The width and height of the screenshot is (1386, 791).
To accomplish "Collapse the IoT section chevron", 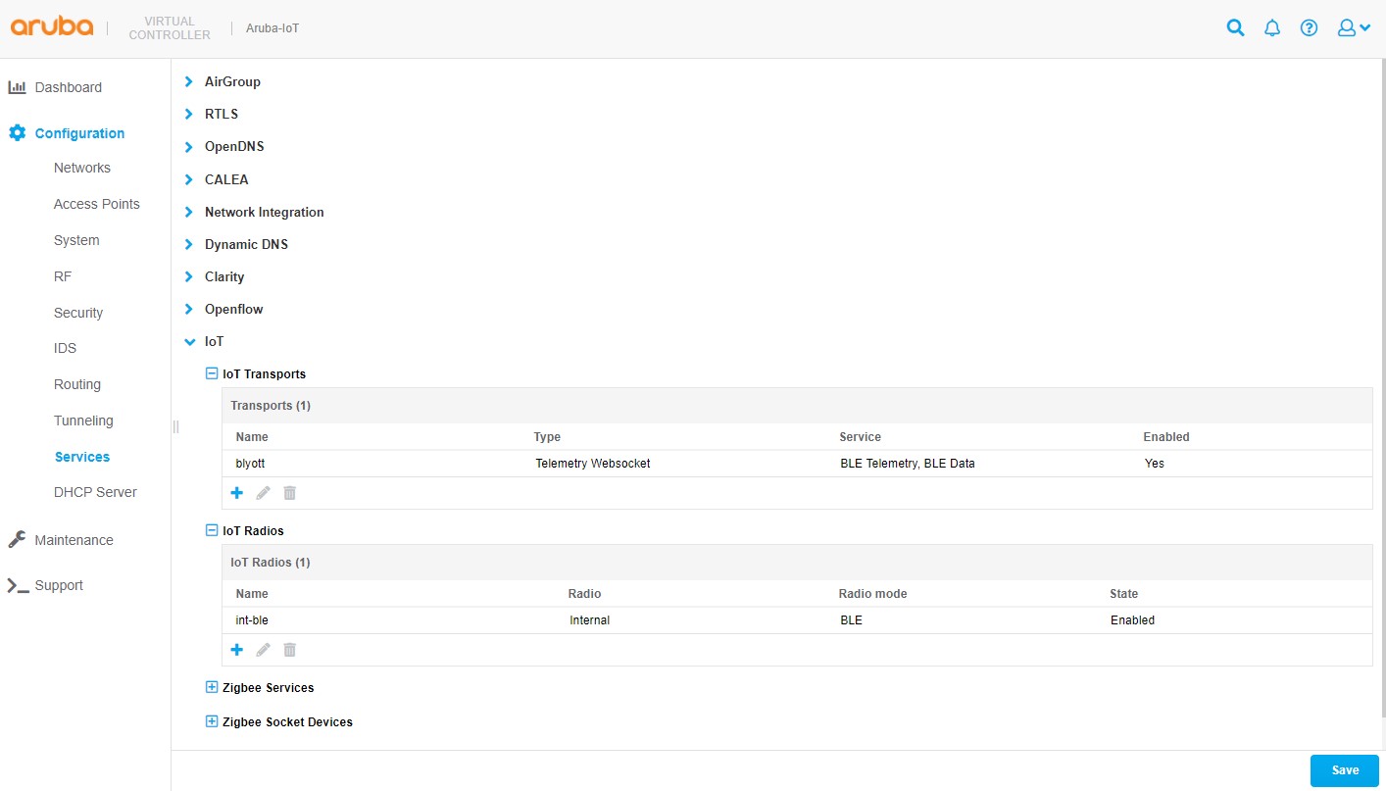I will [x=188, y=341].
